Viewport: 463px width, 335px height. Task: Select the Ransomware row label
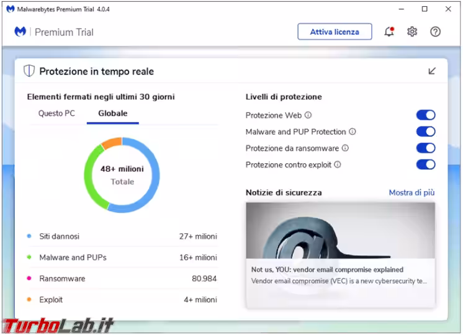(62, 279)
